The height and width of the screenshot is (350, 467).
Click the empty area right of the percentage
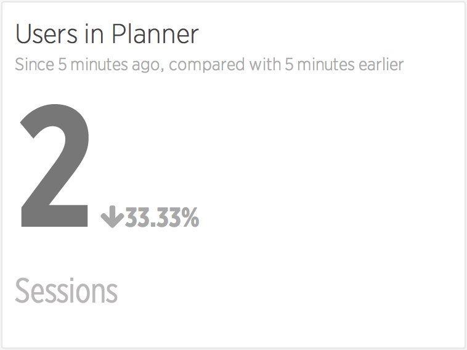coord(328,218)
